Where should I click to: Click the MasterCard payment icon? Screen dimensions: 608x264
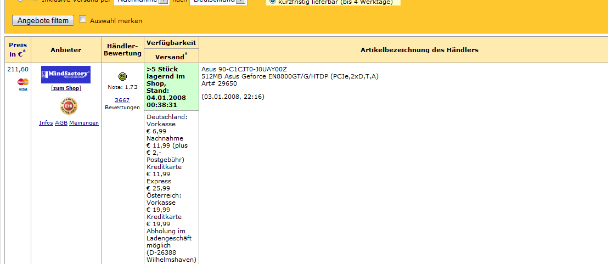pyautogui.click(x=23, y=82)
